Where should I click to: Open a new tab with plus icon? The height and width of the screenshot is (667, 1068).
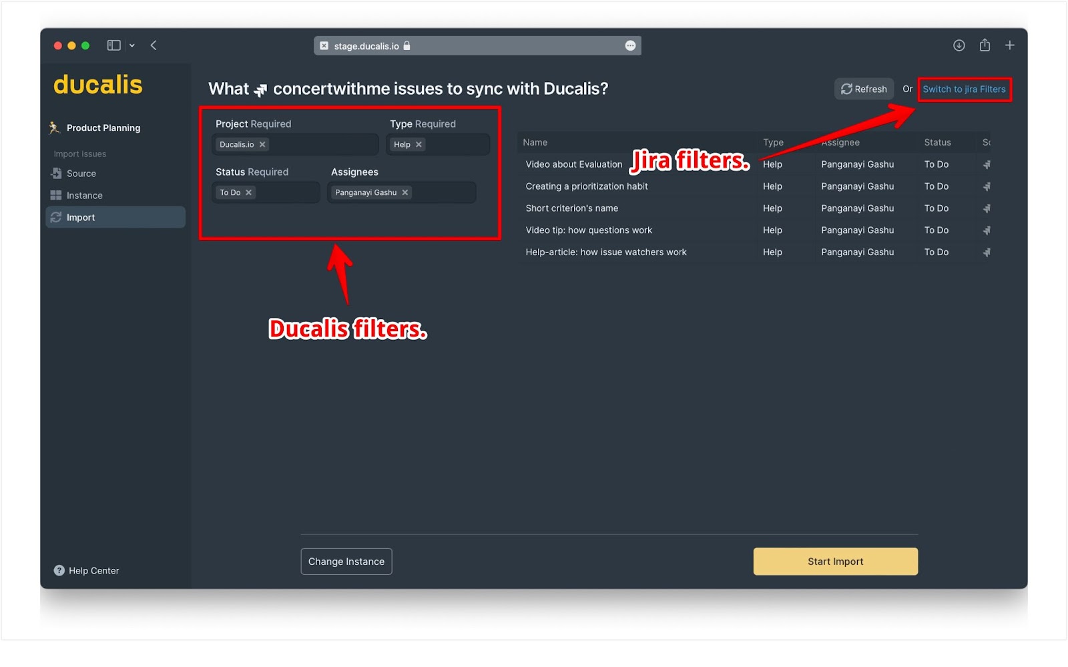pos(1010,45)
